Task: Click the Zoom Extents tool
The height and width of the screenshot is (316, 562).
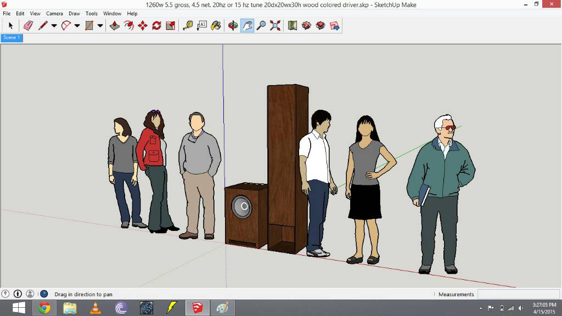Action: tap(275, 25)
